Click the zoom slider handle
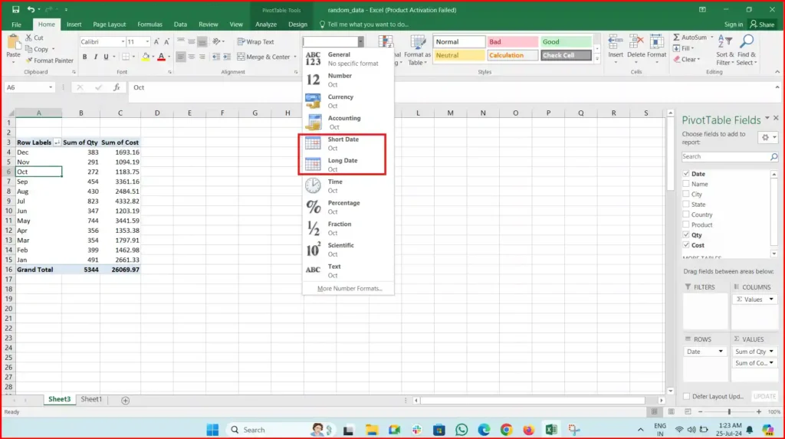Screen dimensions: 785x439 [729, 411]
